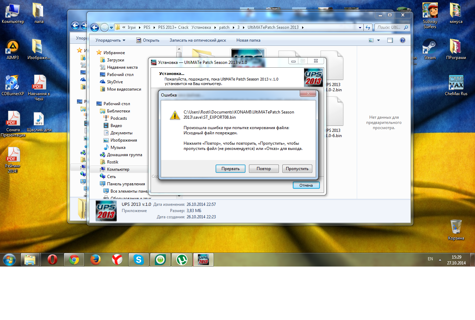Click the Explorer help question mark icon
This screenshot has width=475, height=320.
click(x=402, y=40)
